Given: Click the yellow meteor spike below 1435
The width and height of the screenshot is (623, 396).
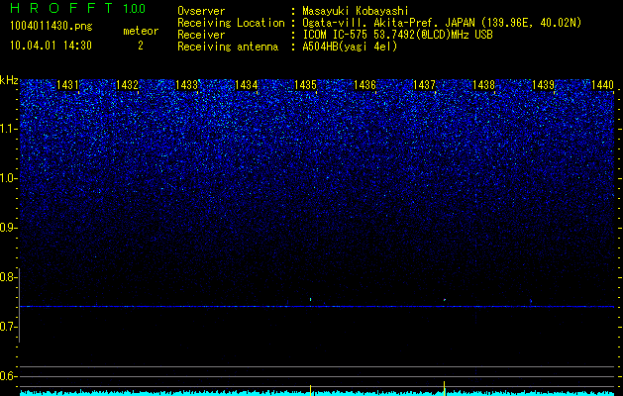Looking at the screenshot, I should click(310, 390).
